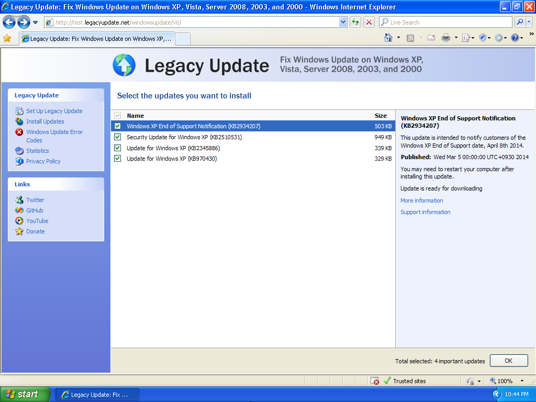Click the red error codes icon
Image resolution: width=536 pixels, height=402 pixels.
click(x=19, y=132)
